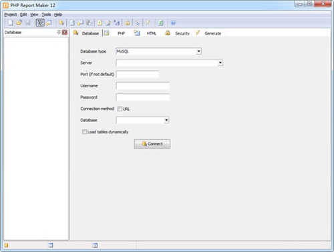Enable the URL connection method checkbox
The width and height of the screenshot is (334, 252).
(120, 109)
